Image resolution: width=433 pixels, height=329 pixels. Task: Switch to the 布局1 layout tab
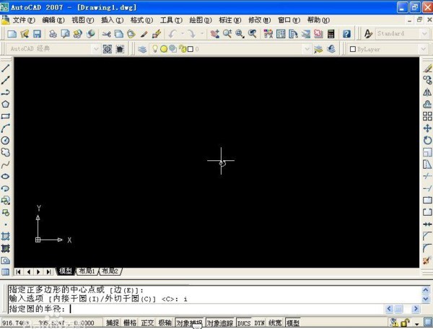coord(87,271)
